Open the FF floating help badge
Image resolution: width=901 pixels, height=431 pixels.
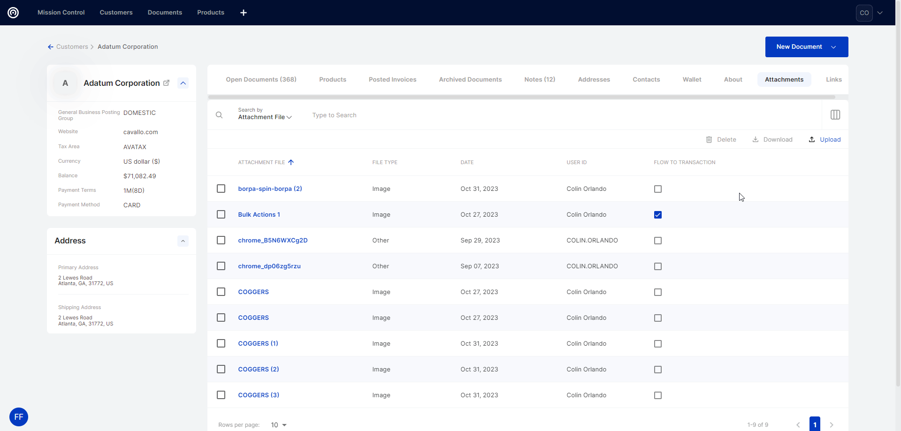pos(19,416)
